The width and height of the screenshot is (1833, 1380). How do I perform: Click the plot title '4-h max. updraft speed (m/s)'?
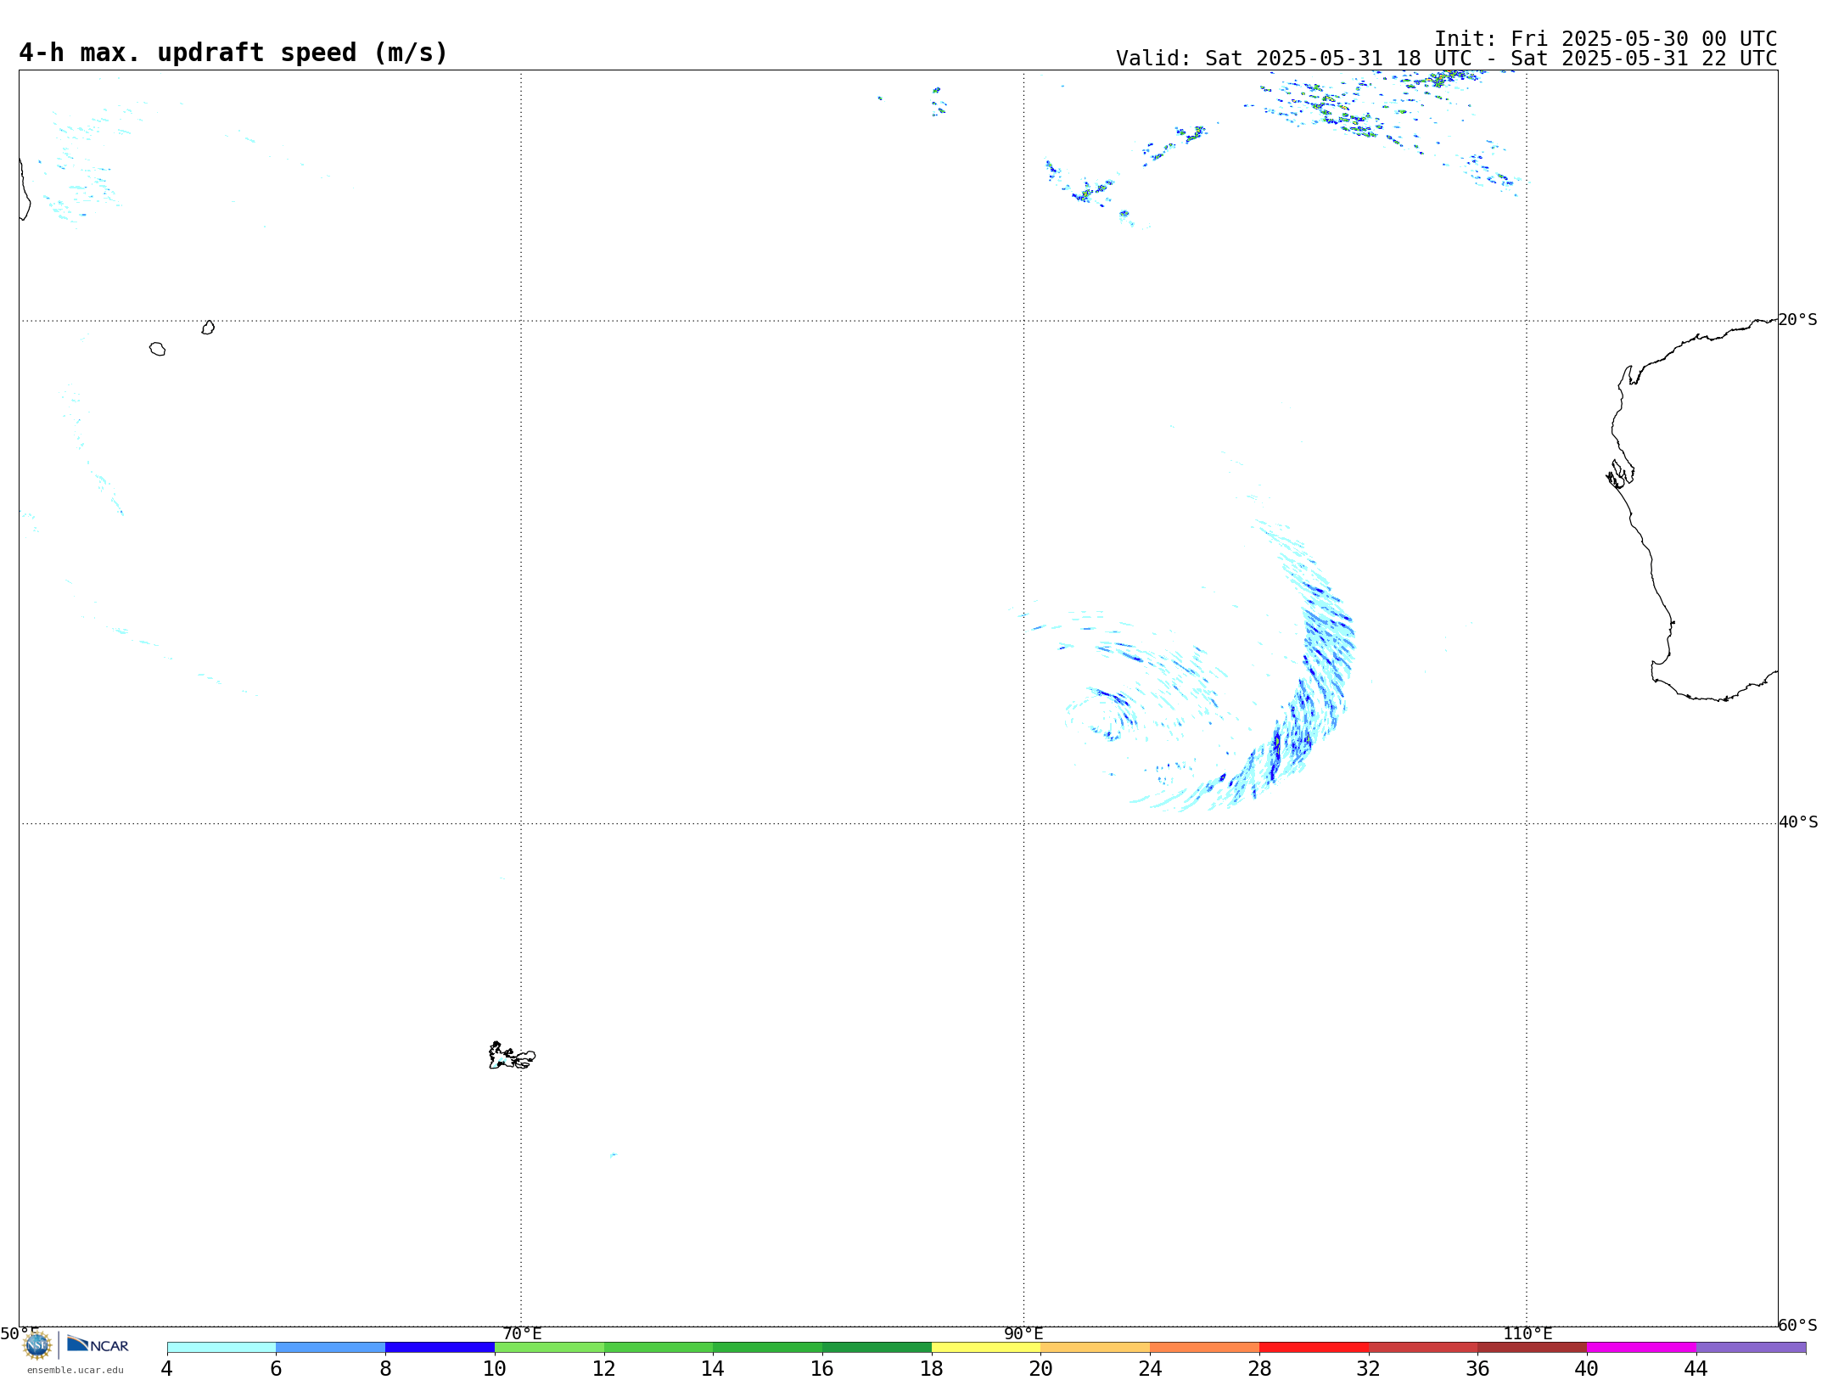click(x=233, y=53)
